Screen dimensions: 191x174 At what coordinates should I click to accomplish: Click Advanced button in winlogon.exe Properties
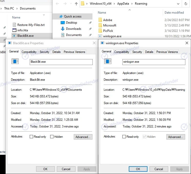[175, 137]
